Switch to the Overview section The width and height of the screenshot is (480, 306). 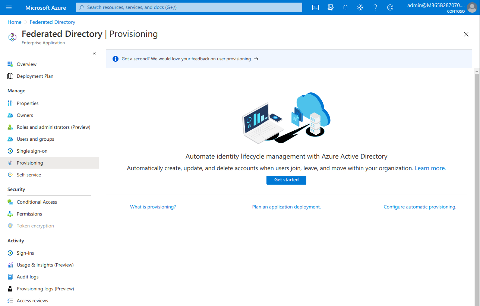pyautogui.click(x=26, y=64)
